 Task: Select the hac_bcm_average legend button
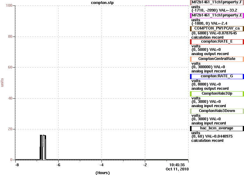217,128
